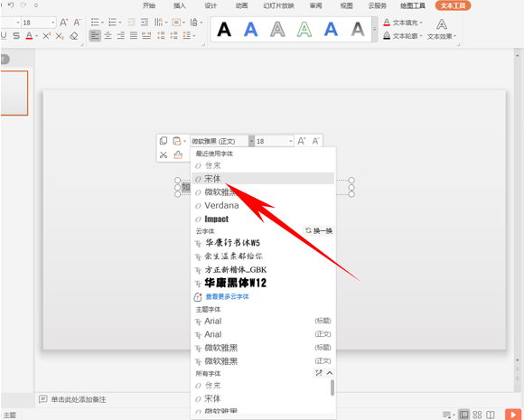The height and width of the screenshot is (420, 524).
Task: Click the cut scissors icon in the floating toolbar
Action: coord(164,154)
